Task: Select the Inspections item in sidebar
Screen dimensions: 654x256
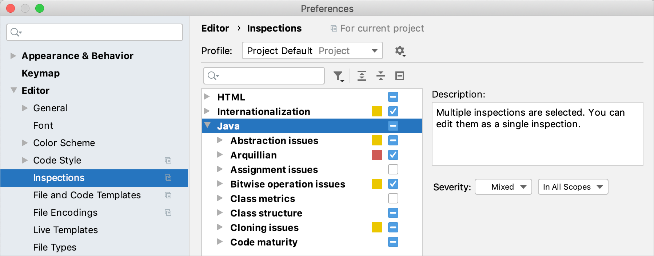Action: click(x=94, y=178)
